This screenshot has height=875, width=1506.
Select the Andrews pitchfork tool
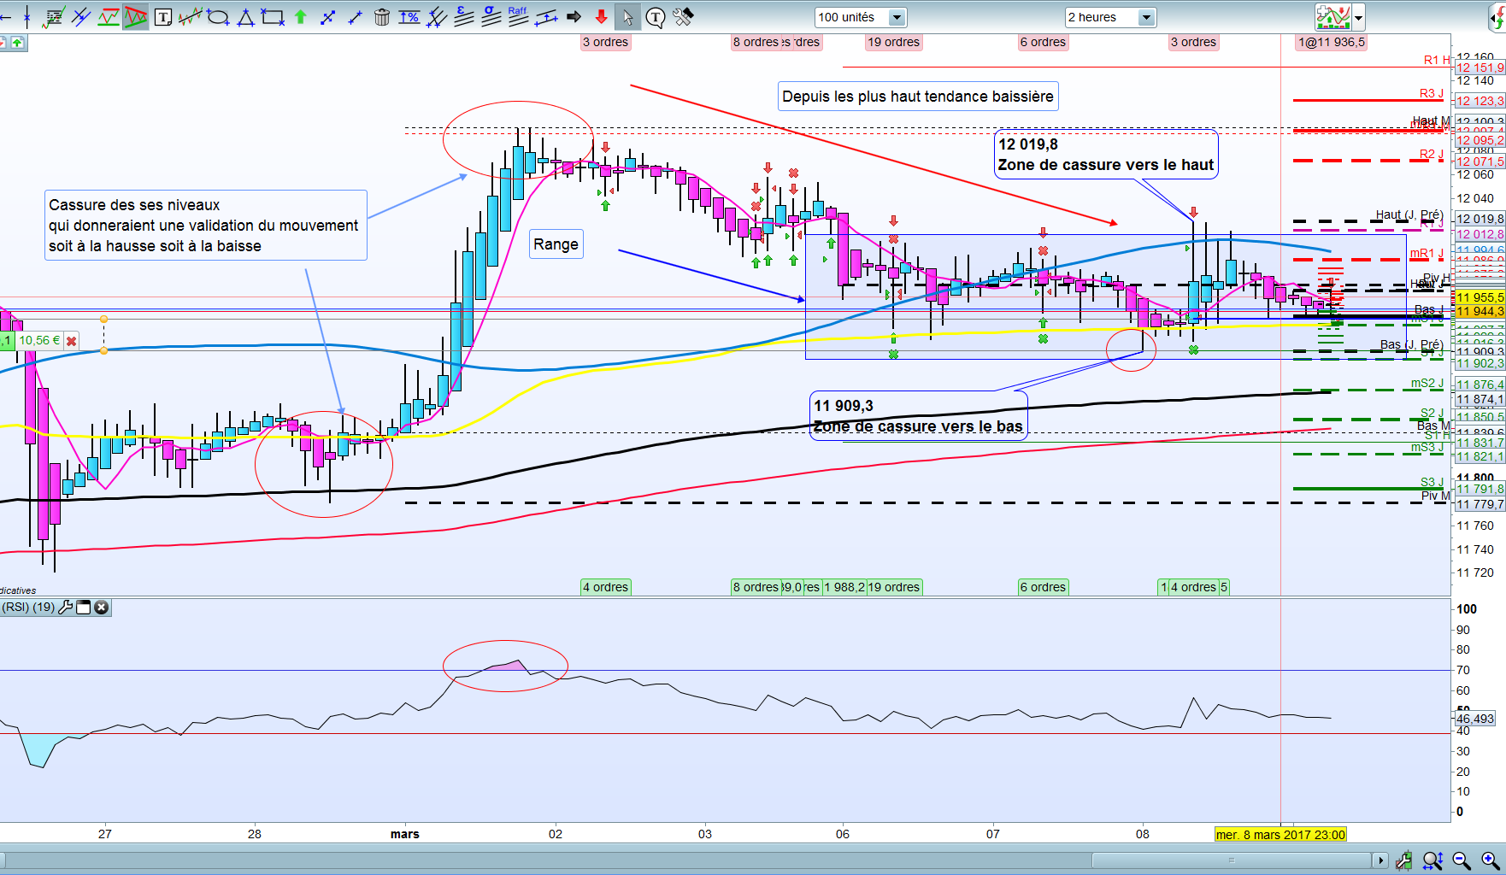437,16
